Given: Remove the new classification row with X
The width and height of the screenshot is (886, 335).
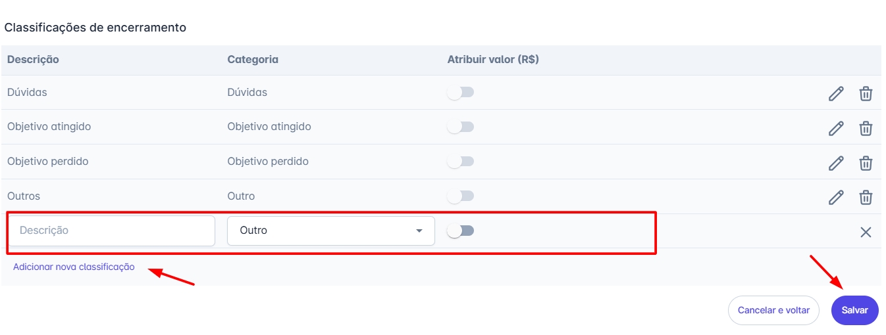Looking at the screenshot, I should point(866,232).
